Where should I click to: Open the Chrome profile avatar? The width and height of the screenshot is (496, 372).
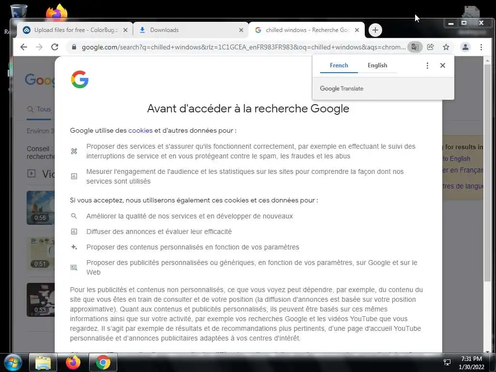tap(465, 47)
